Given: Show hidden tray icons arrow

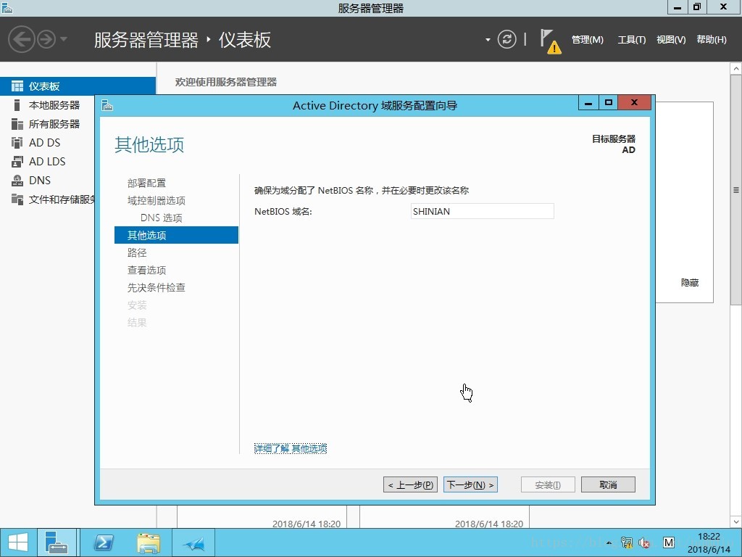Looking at the screenshot, I should tap(609, 542).
